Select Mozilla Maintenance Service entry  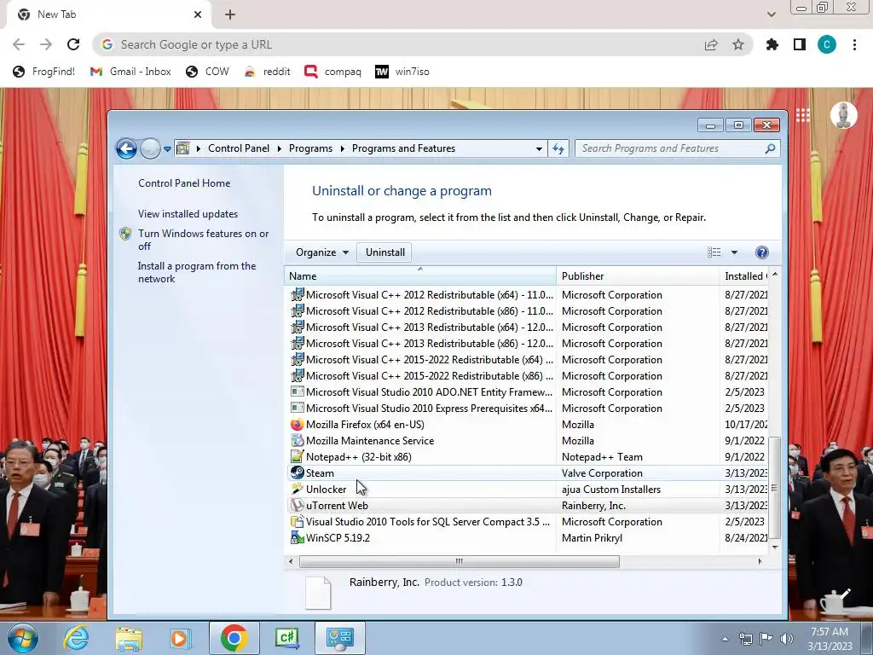point(528,441)
